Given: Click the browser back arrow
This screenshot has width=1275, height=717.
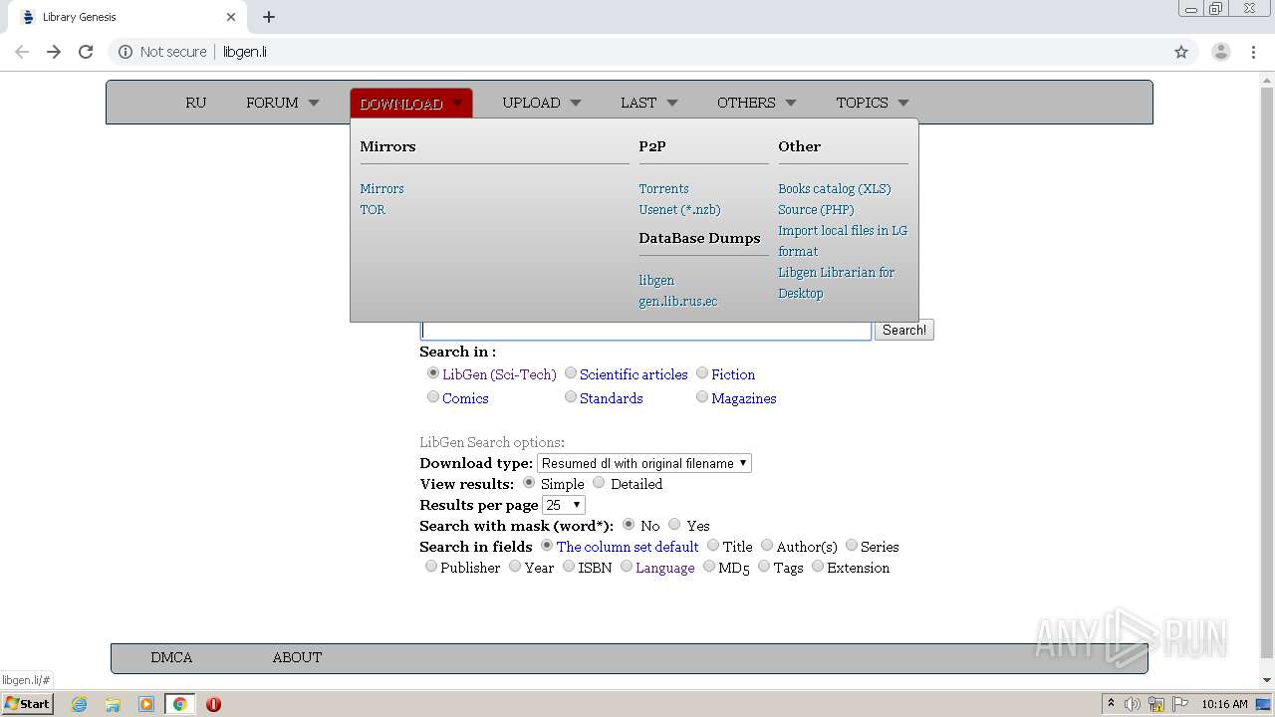Looking at the screenshot, I should point(22,52).
